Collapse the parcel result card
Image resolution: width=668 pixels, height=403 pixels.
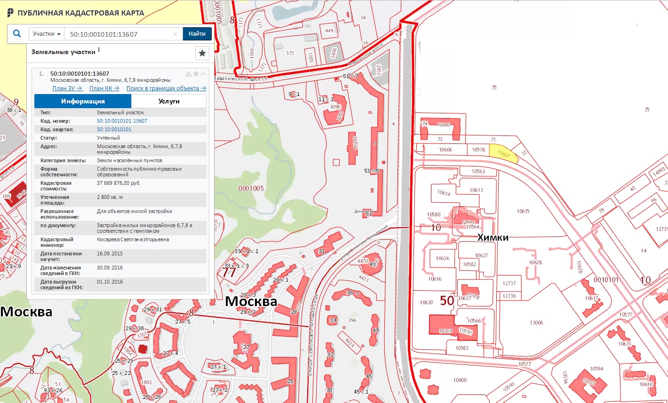pyautogui.click(x=203, y=74)
